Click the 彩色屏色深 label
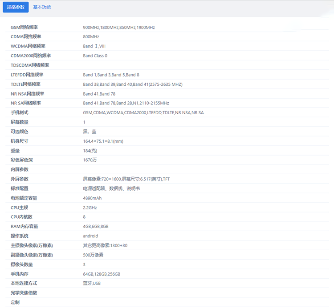This screenshot has height=308, width=334. [22, 160]
